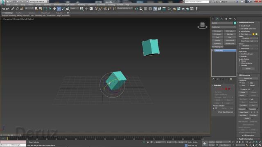Open the Geometry (All) ribbon panel
The image size is (262, 147).
40,16
